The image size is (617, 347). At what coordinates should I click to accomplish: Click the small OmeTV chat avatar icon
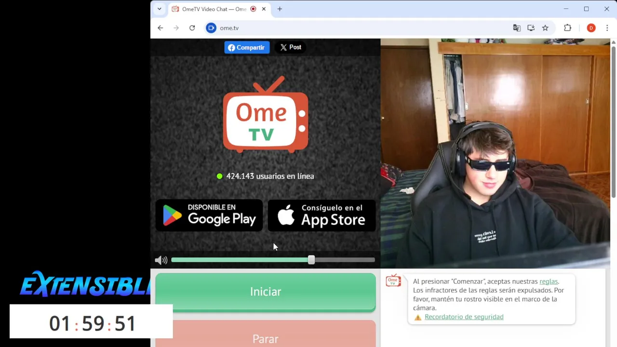coord(393,280)
